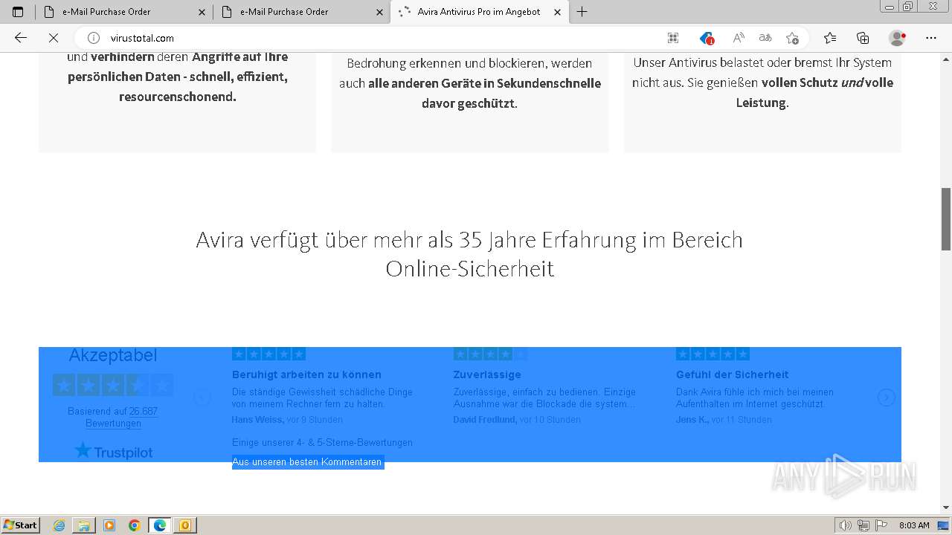Click reviewer name Hans Weiss
Viewport: 952px width, 535px height.
click(x=257, y=420)
